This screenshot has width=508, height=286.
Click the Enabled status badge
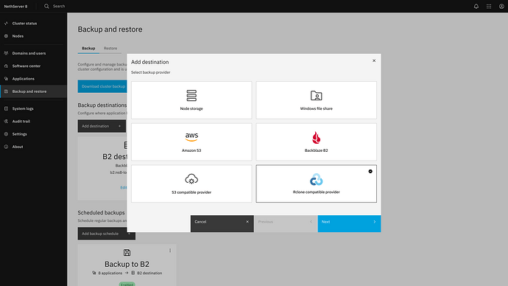(127, 285)
